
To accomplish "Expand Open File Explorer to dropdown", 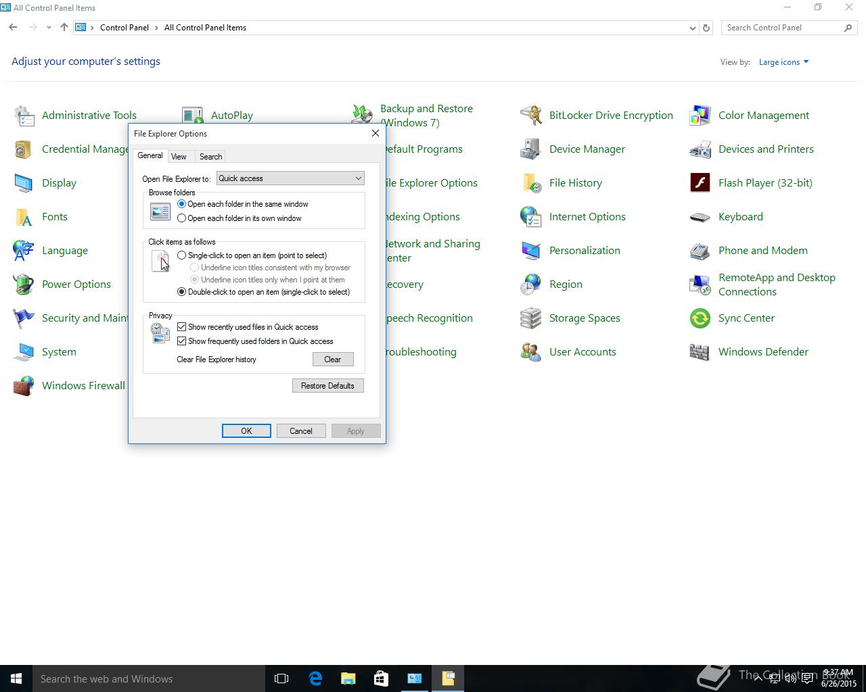I will click(x=290, y=178).
